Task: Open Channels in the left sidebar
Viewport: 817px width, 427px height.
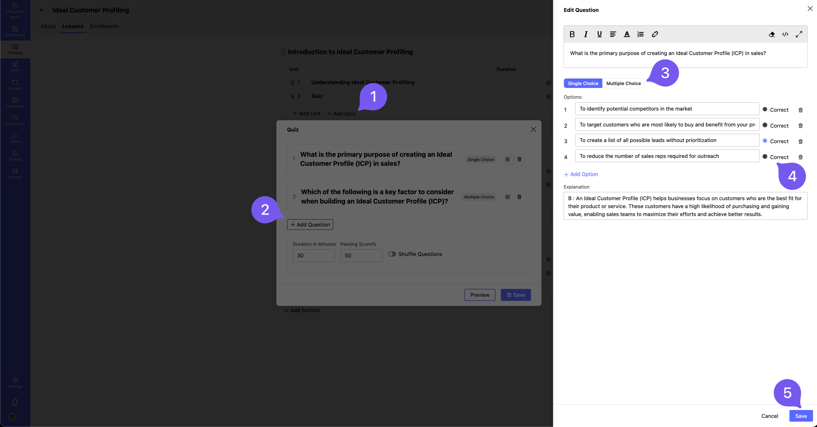Action: tap(15, 103)
